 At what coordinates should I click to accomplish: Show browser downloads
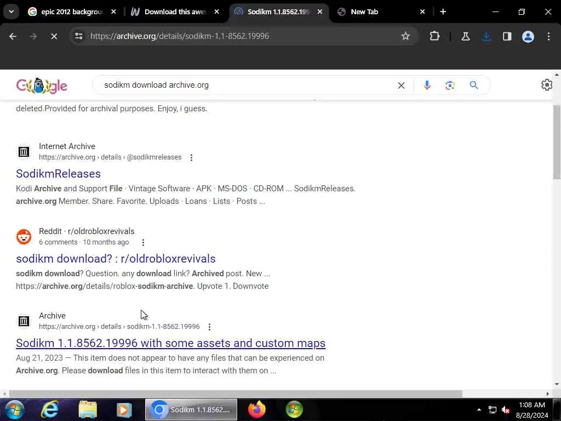(x=486, y=36)
